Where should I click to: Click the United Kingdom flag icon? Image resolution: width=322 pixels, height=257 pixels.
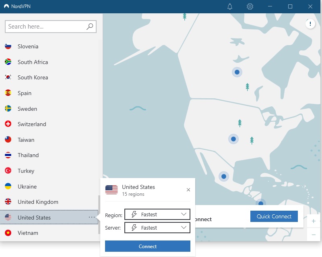pyautogui.click(x=8, y=202)
